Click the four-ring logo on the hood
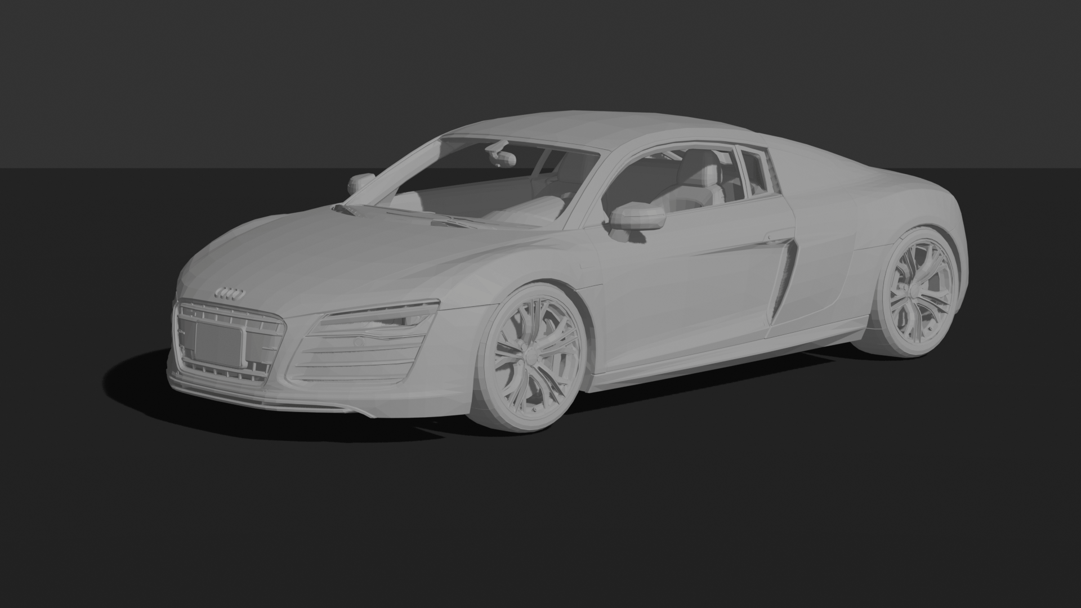 point(231,293)
